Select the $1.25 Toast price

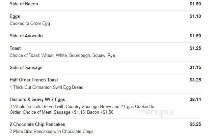tap(195, 48)
